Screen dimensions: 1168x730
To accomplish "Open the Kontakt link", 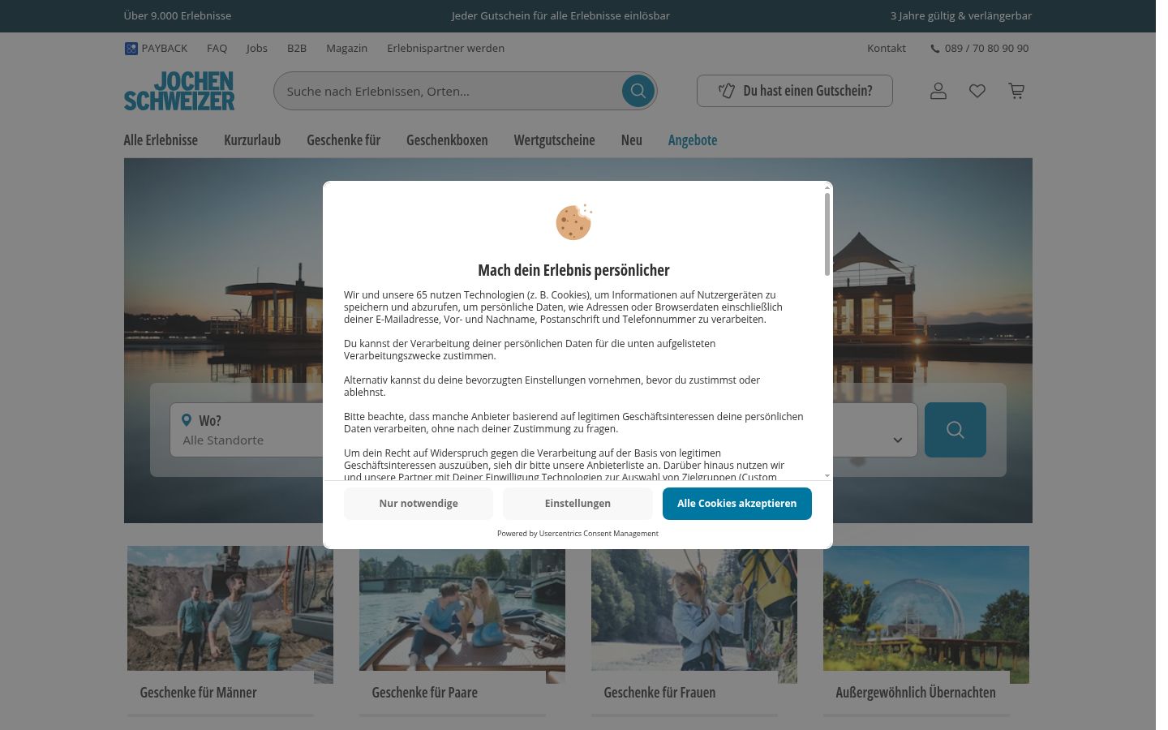I will tap(887, 49).
